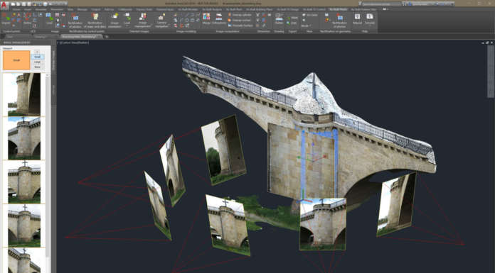Select the Unwrap cone command
The width and height of the screenshot is (495, 273).
239,20
